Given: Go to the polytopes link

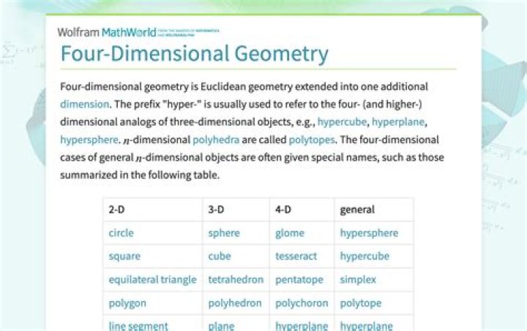Looking at the screenshot, I should tap(312, 140).
